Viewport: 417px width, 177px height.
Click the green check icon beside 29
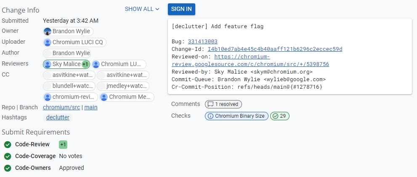coord(275,116)
